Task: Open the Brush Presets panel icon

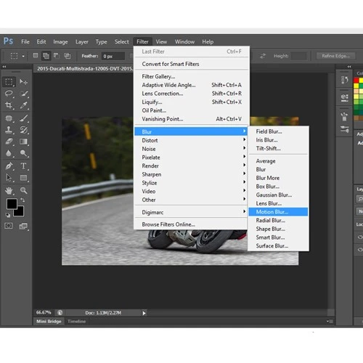Action: [344, 117]
